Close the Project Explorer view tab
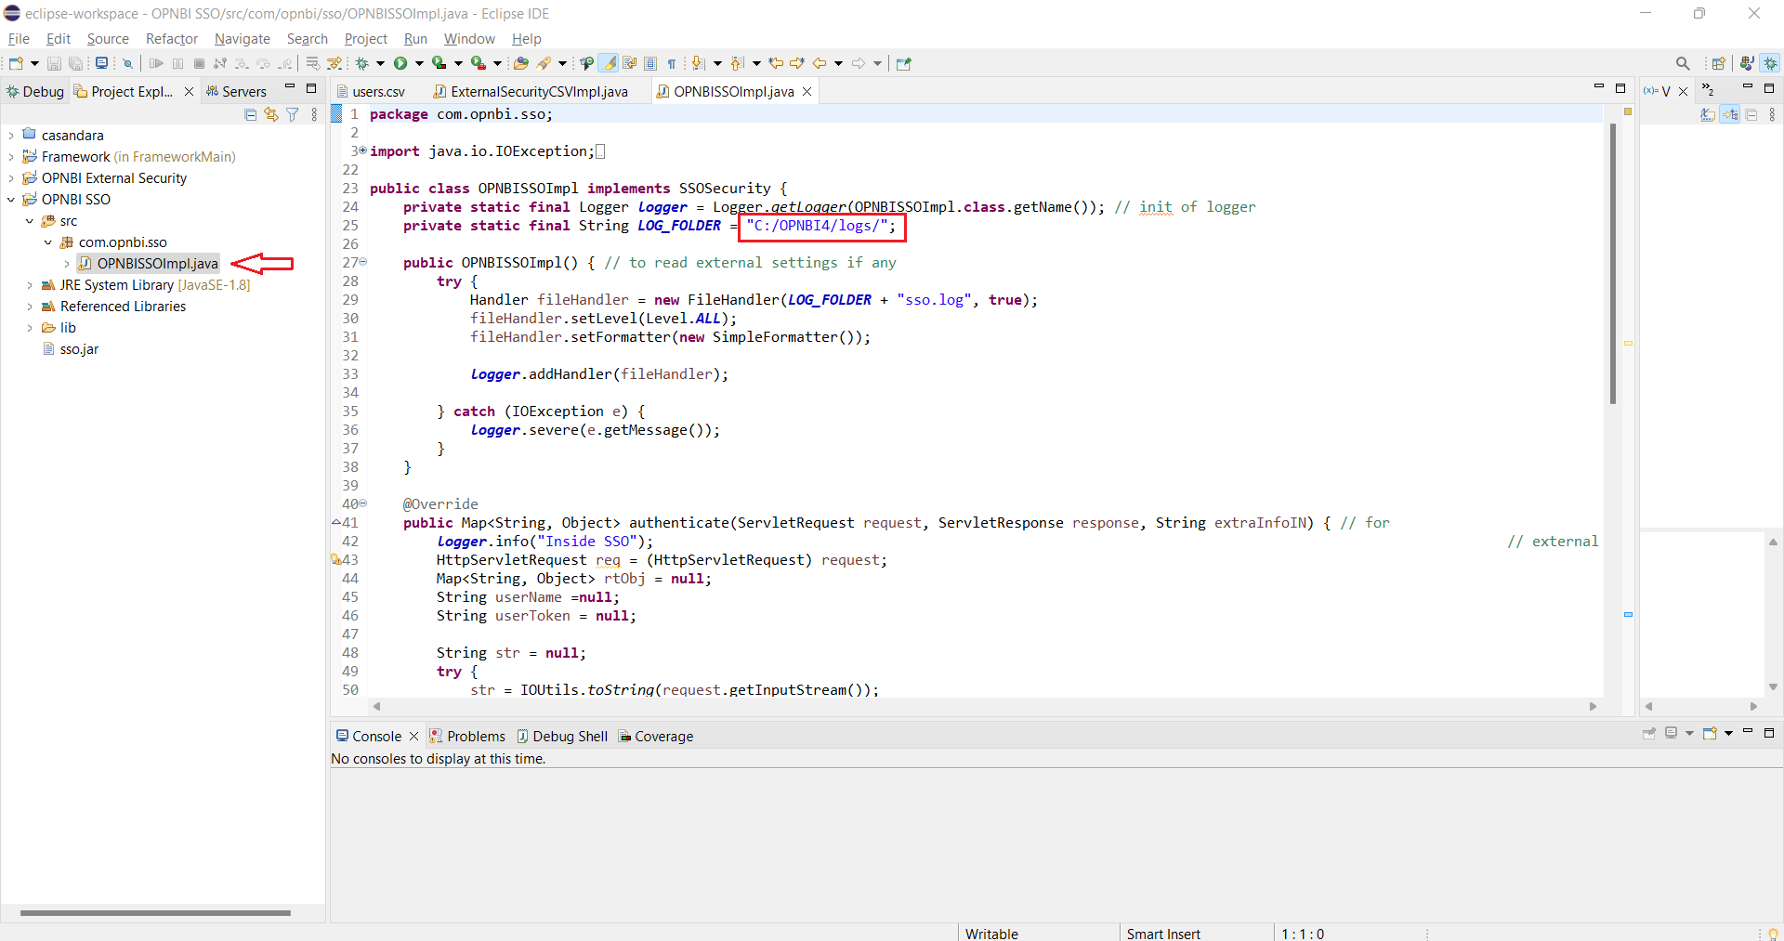 click(189, 91)
